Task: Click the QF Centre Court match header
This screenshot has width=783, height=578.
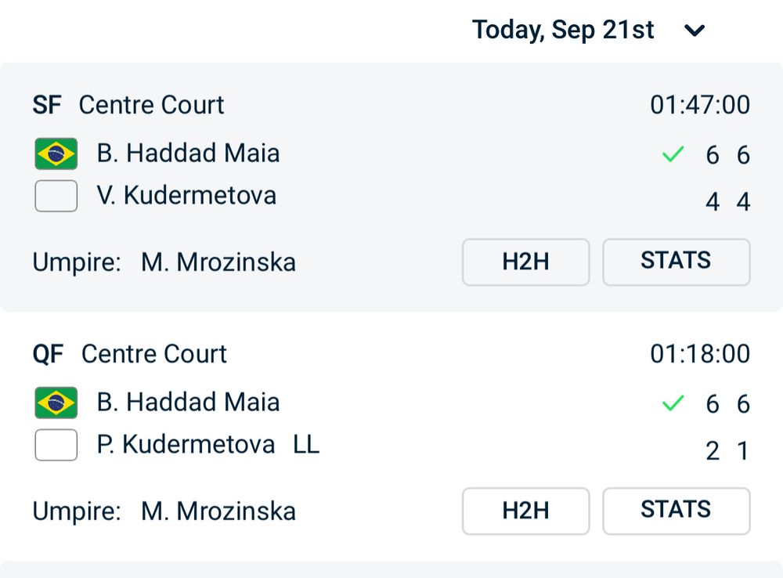Action: tap(130, 354)
